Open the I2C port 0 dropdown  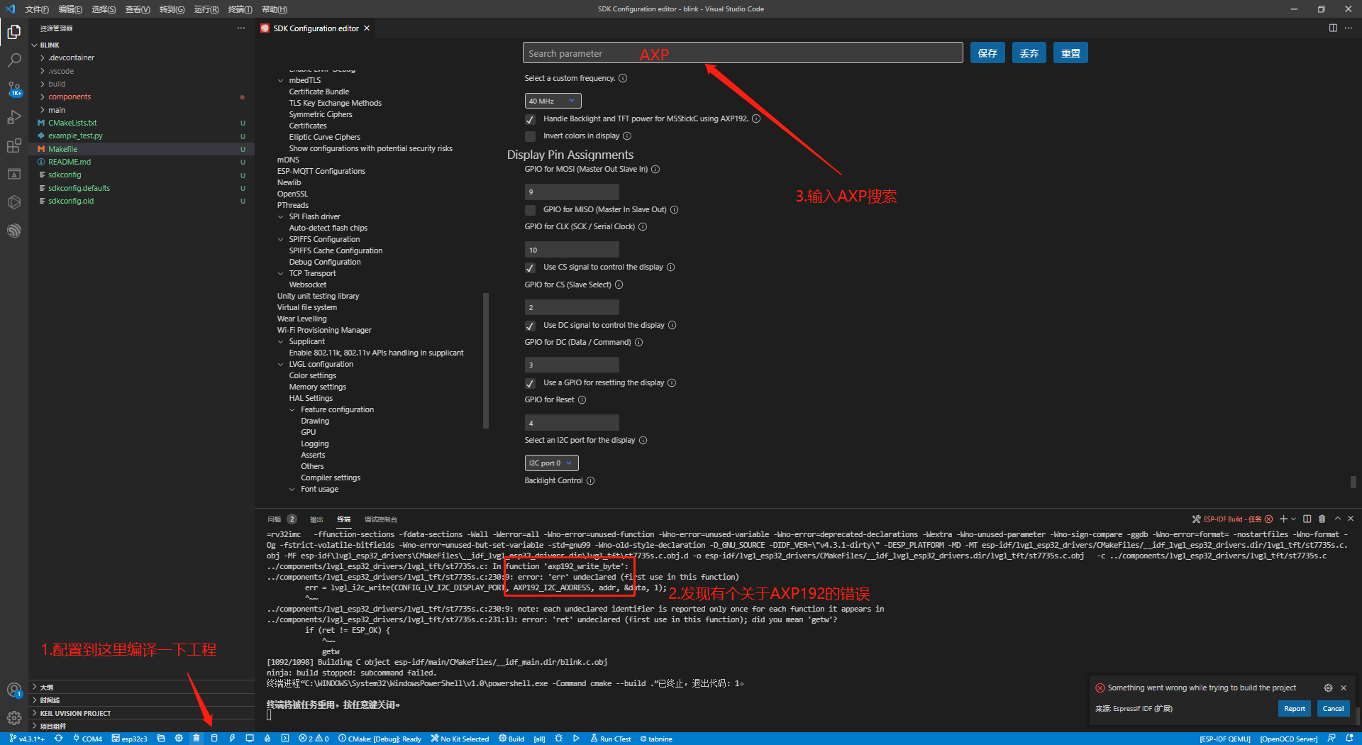point(551,463)
